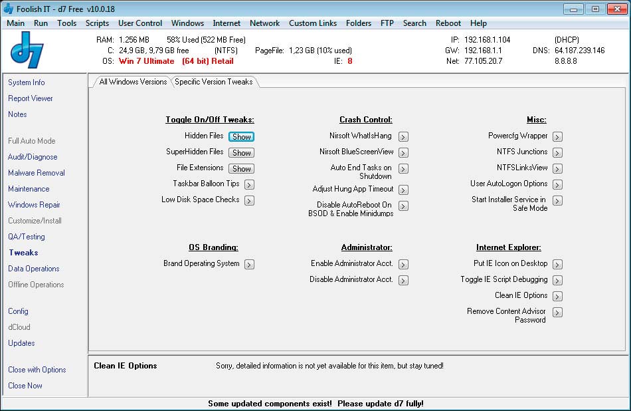Image resolution: width=631 pixels, height=411 pixels.
Task: Open the Scripts menu
Action: pyautogui.click(x=97, y=23)
